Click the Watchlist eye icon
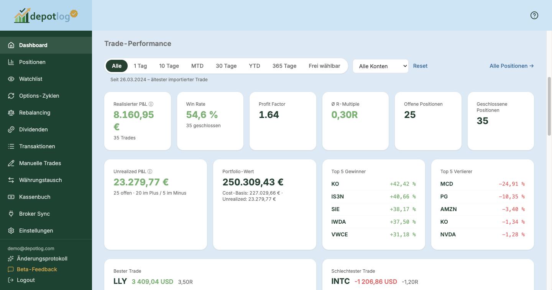The height and width of the screenshot is (290, 552). (x=11, y=79)
